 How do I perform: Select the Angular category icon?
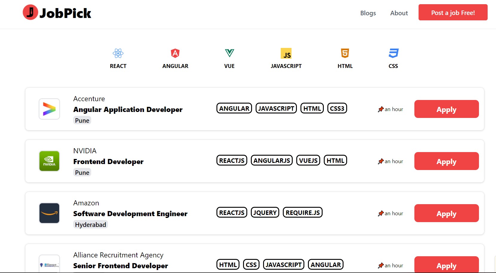tap(175, 53)
